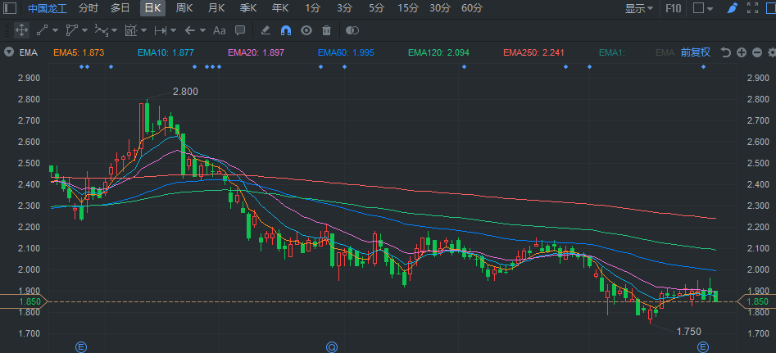Screen dimensions: 776x353
Task: Click the EMA250: 2.241 value
Action: coord(533,52)
